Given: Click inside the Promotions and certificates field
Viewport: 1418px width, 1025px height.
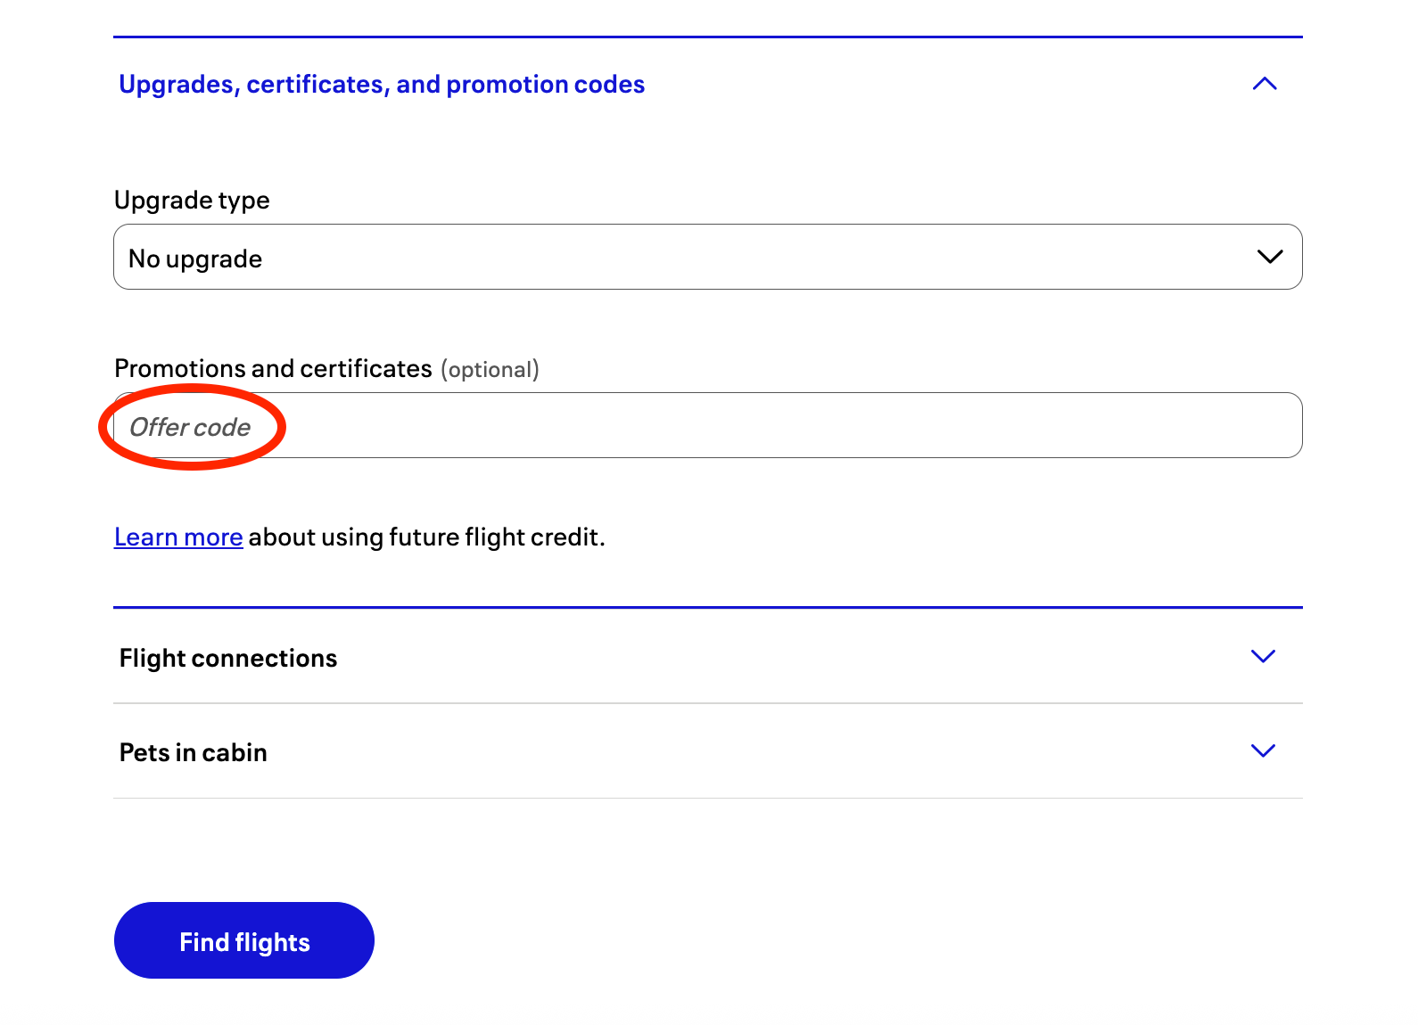Looking at the screenshot, I should pos(707,425).
